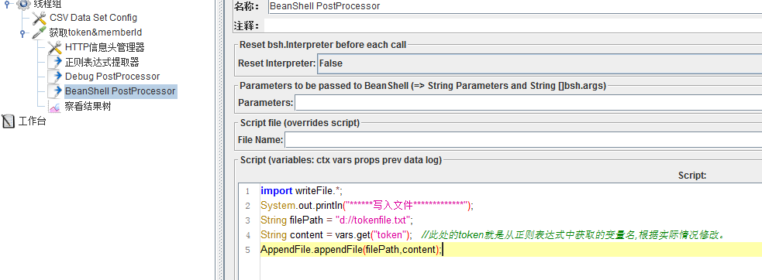Viewport: 762px width, 280px height.
Task: Click the 正则表达式提取器 post-processor icon
Action: (x=54, y=62)
